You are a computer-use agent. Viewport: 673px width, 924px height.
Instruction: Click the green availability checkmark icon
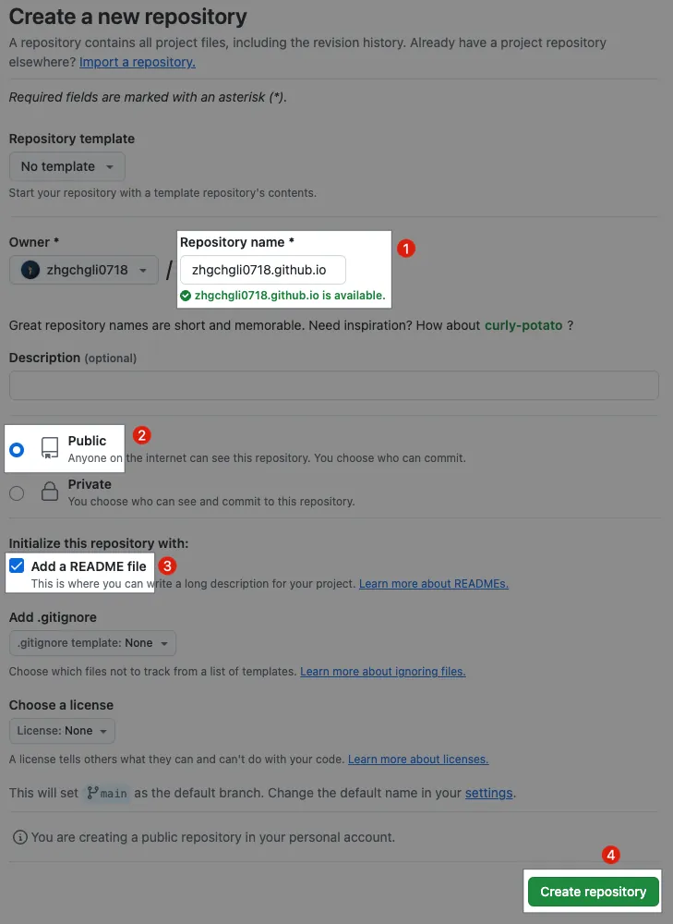186,296
